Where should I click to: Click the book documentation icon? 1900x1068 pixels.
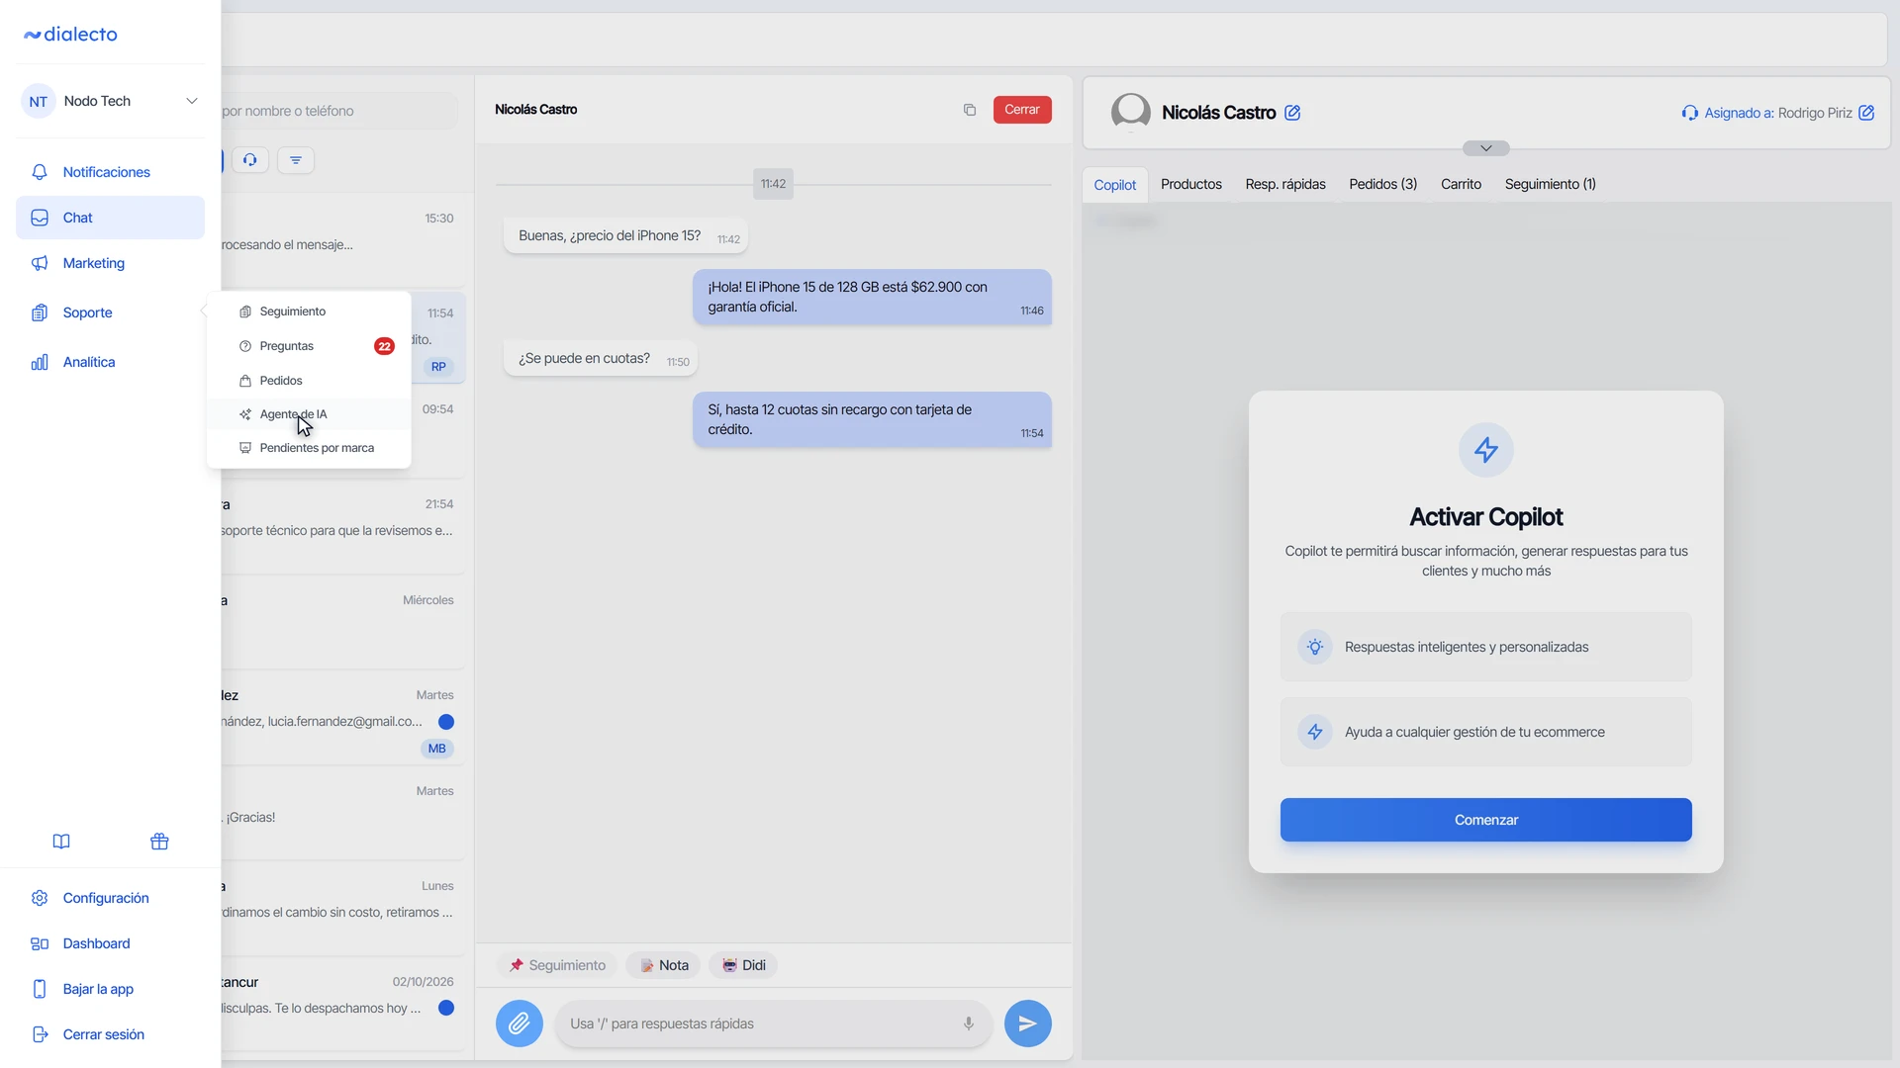tap(61, 842)
